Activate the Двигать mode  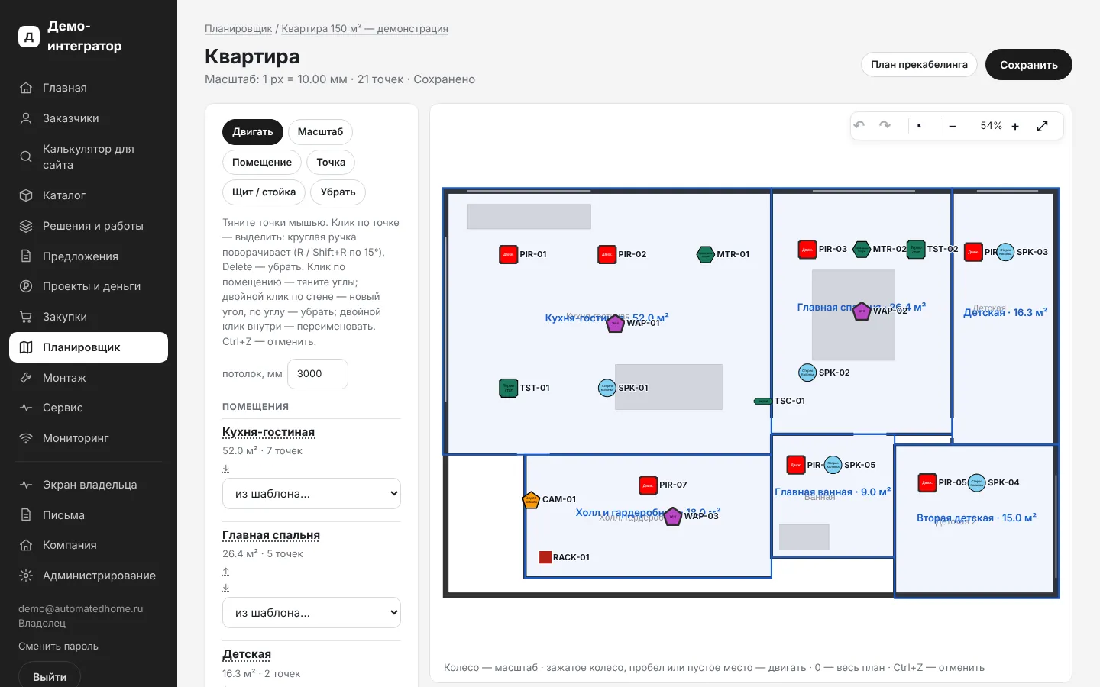tap(253, 132)
